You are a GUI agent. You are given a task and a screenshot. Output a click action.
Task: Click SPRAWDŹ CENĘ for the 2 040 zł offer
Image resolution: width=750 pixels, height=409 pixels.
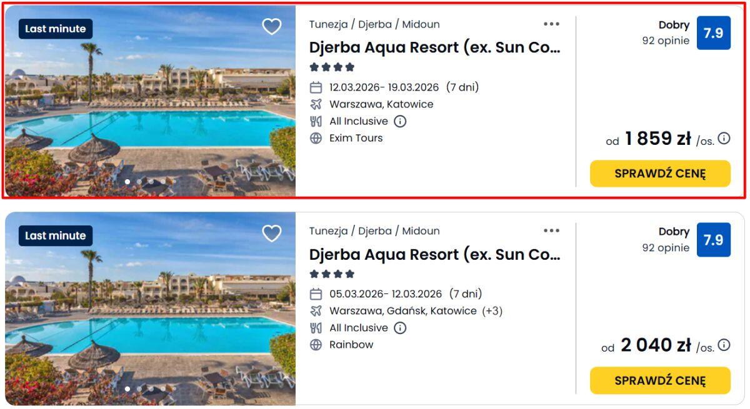[x=660, y=380]
